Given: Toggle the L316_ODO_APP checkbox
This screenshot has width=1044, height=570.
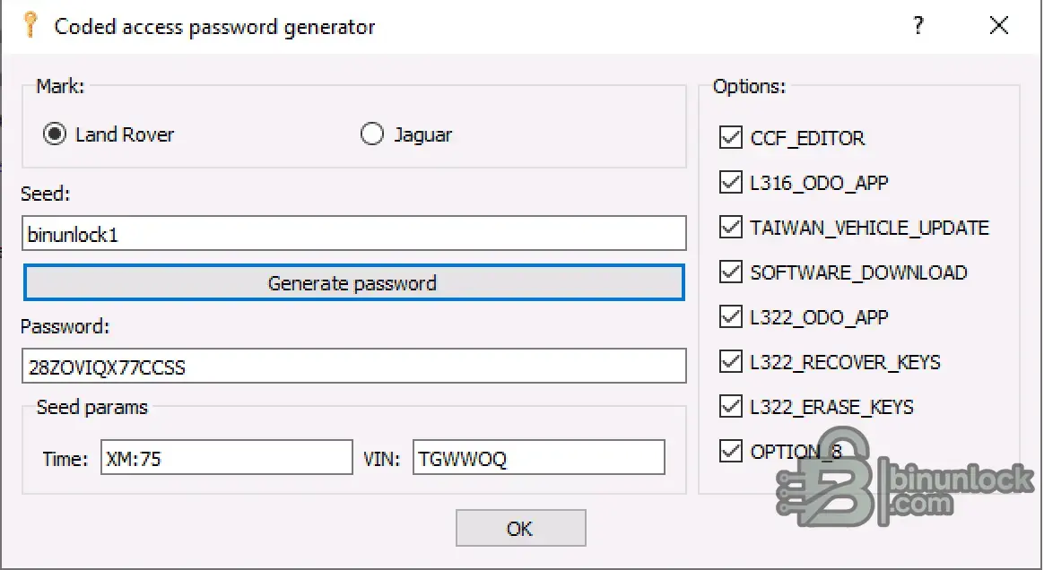Looking at the screenshot, I should (x=730, y=182).
